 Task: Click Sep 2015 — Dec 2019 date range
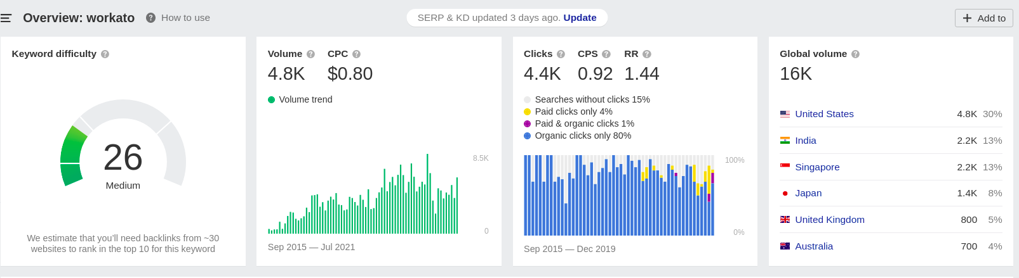[569, 249]
